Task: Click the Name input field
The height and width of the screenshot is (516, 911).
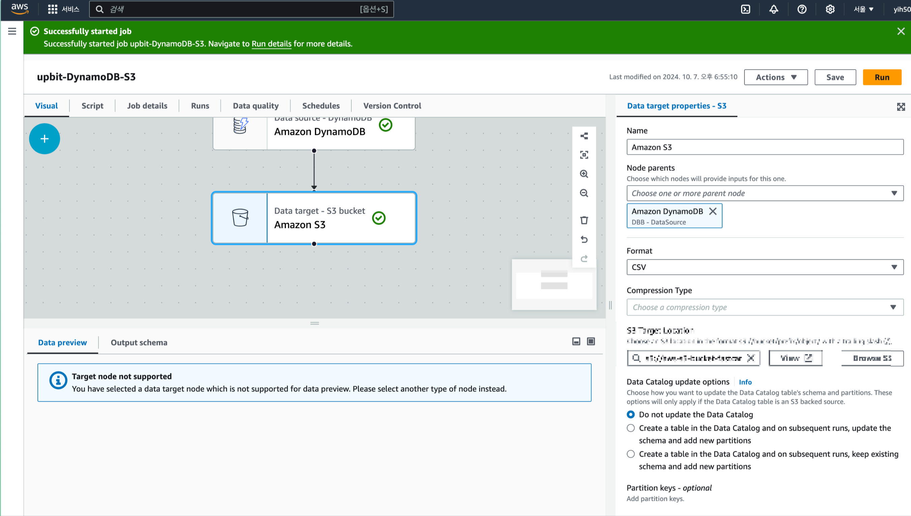Action: (765, 147)
